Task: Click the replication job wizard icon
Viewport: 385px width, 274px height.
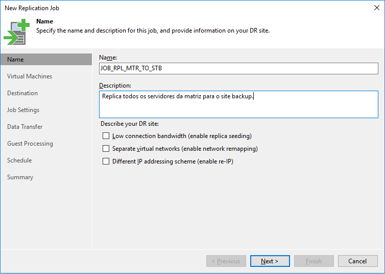Action: click(x=17, y=32)
